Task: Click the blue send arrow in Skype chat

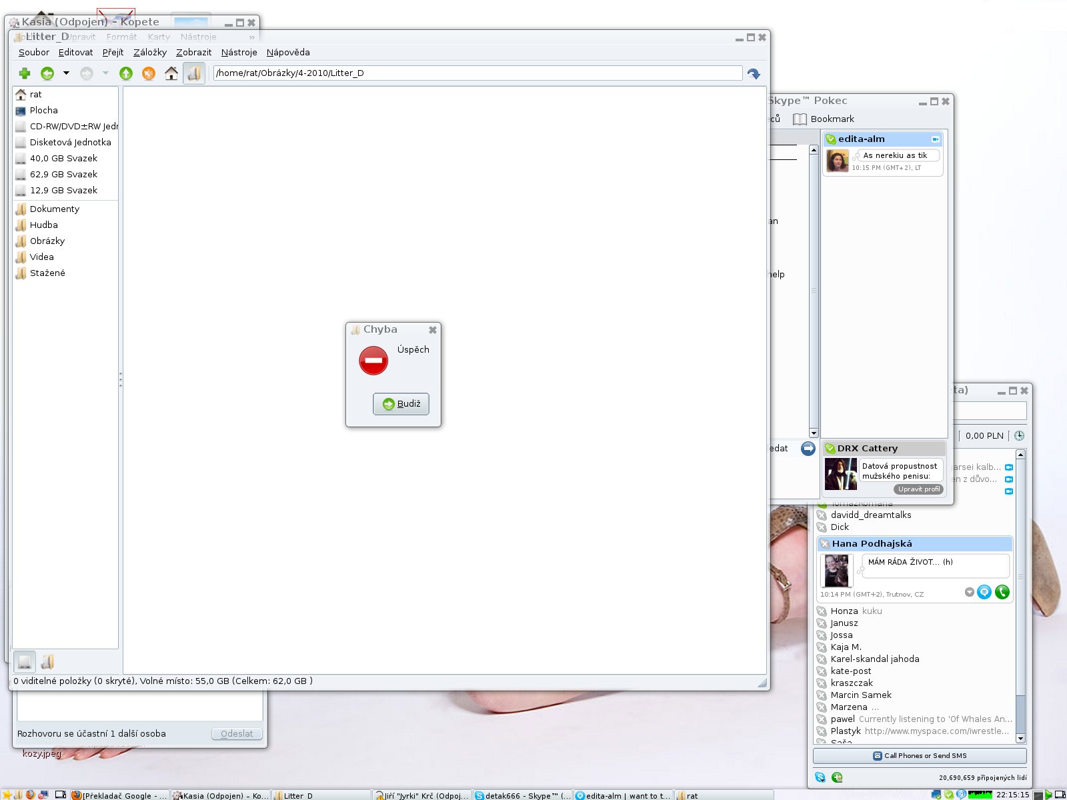Action: (x=808, y=449)
